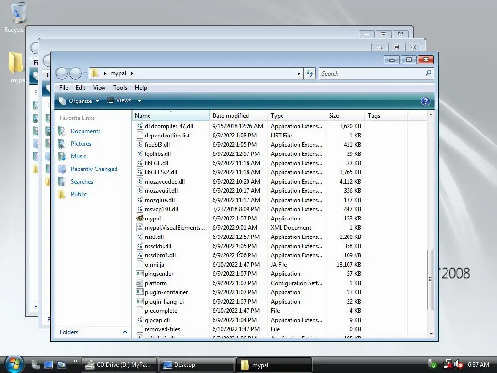Image resolution: width=497 pixels, height=373 pixels.
Task: Click the mypal.VisualElements XML file icon
Action: coord(140,227)
